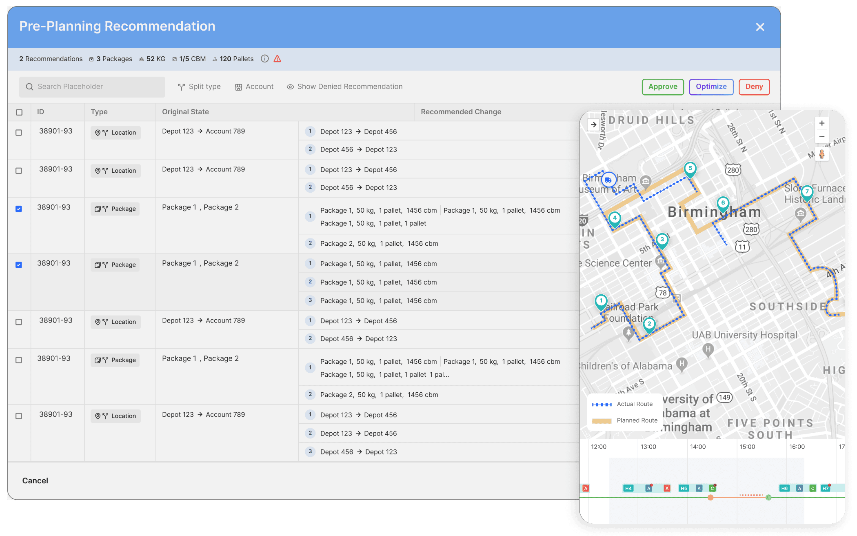
Task: Click Cancel at the dialog bottom
Action: tap(35, 480)
